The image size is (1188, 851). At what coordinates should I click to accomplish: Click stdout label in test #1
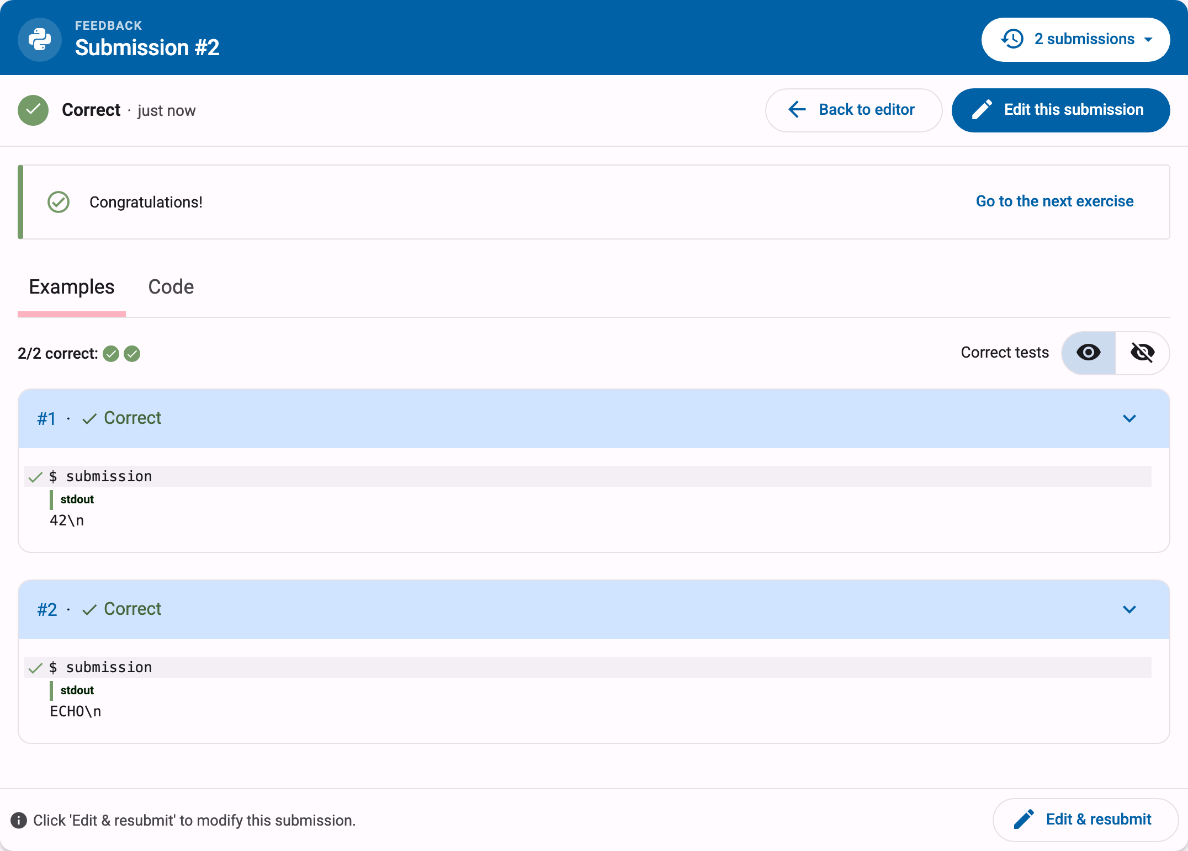(x=77, y=499)
